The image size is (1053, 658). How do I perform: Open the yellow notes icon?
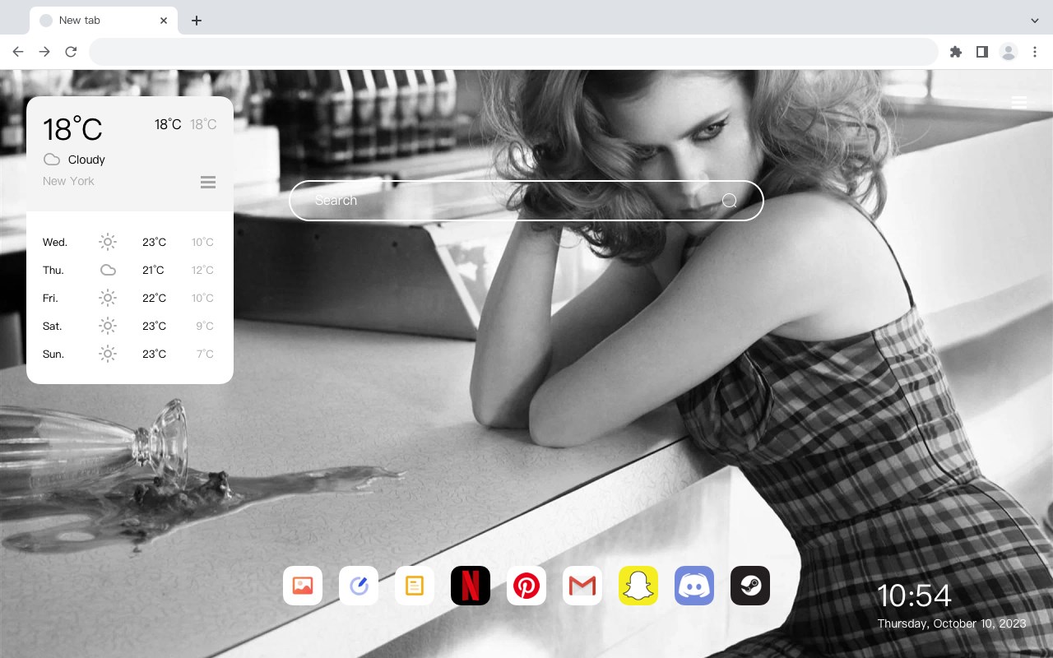pyautogui.click(x=415, y=586)
